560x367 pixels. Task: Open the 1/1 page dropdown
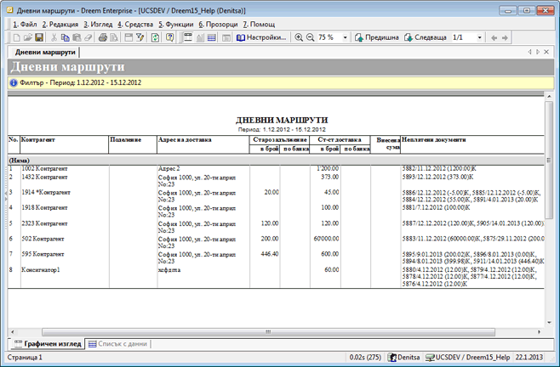tap(479, 37)
